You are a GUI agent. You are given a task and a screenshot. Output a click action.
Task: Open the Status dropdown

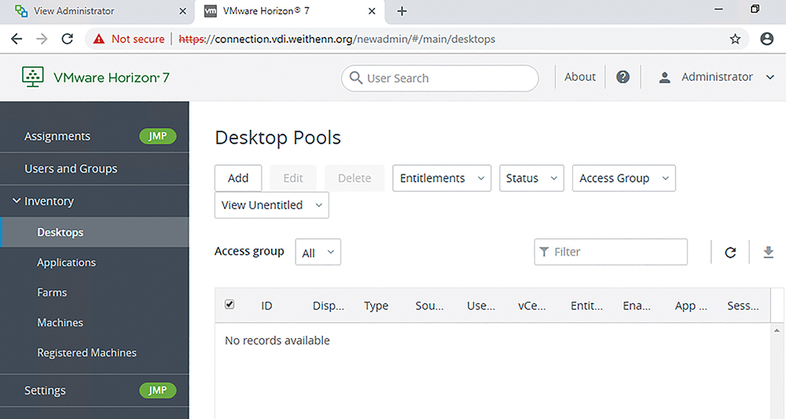531,178
